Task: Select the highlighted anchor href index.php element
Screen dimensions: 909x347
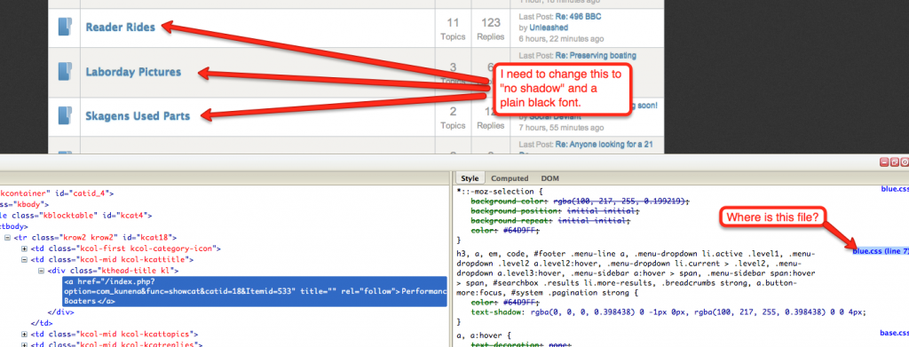Action: click(255, 291)
